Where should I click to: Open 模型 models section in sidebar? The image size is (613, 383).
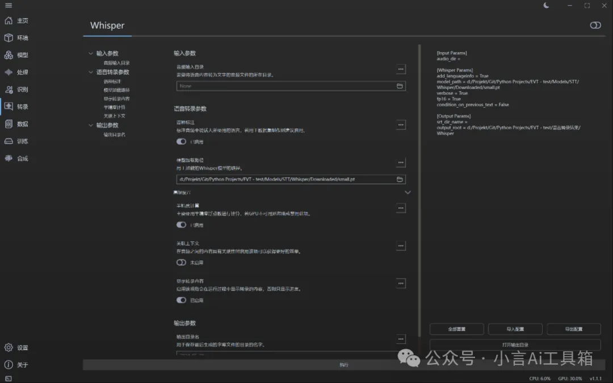tap(16, 55)
